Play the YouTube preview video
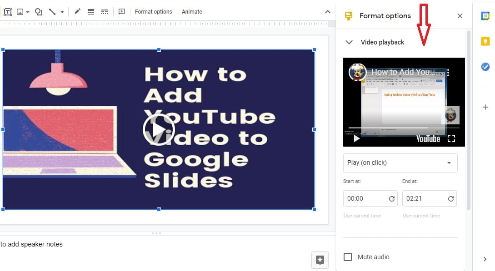 (x=357, y=138)
